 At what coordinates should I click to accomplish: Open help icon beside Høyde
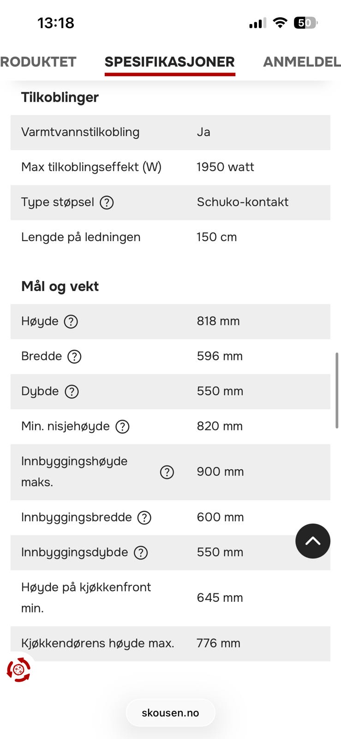coord(71,321)
